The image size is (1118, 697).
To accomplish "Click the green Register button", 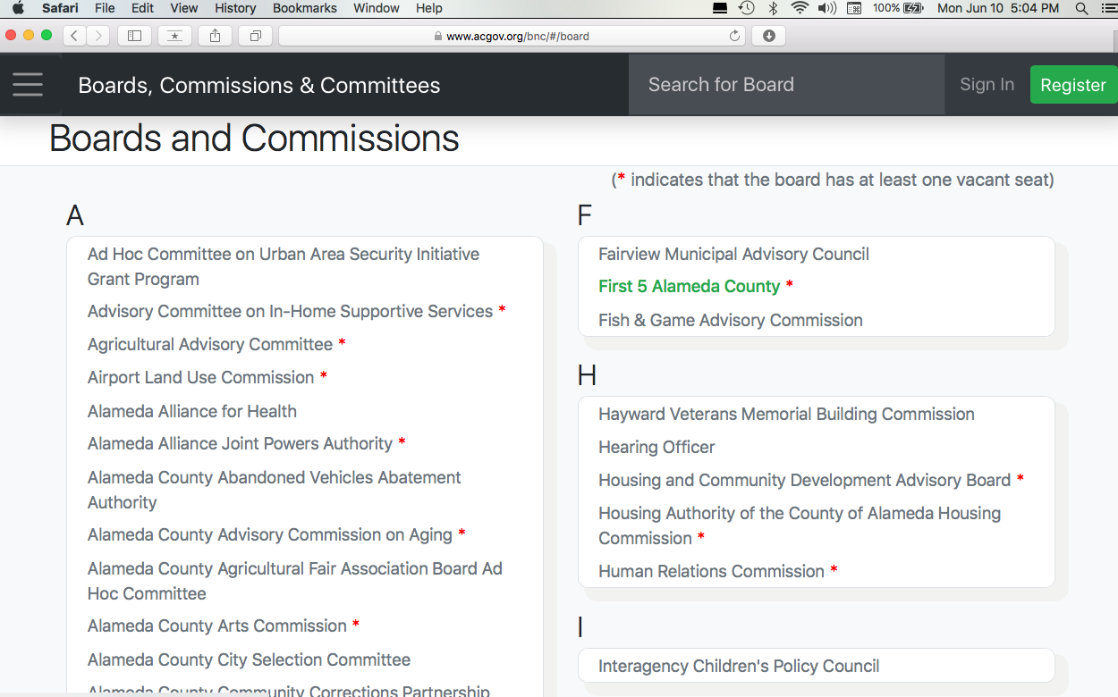I will 1072,85.
